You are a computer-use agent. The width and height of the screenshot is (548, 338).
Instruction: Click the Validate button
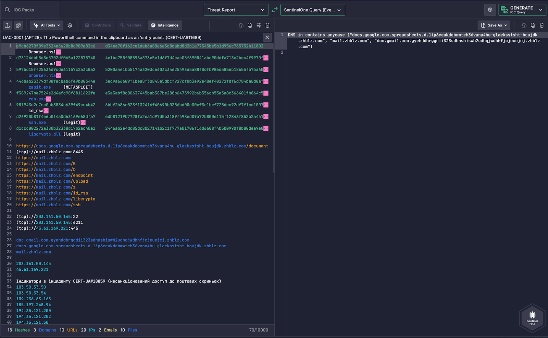(x=131, y=25)
